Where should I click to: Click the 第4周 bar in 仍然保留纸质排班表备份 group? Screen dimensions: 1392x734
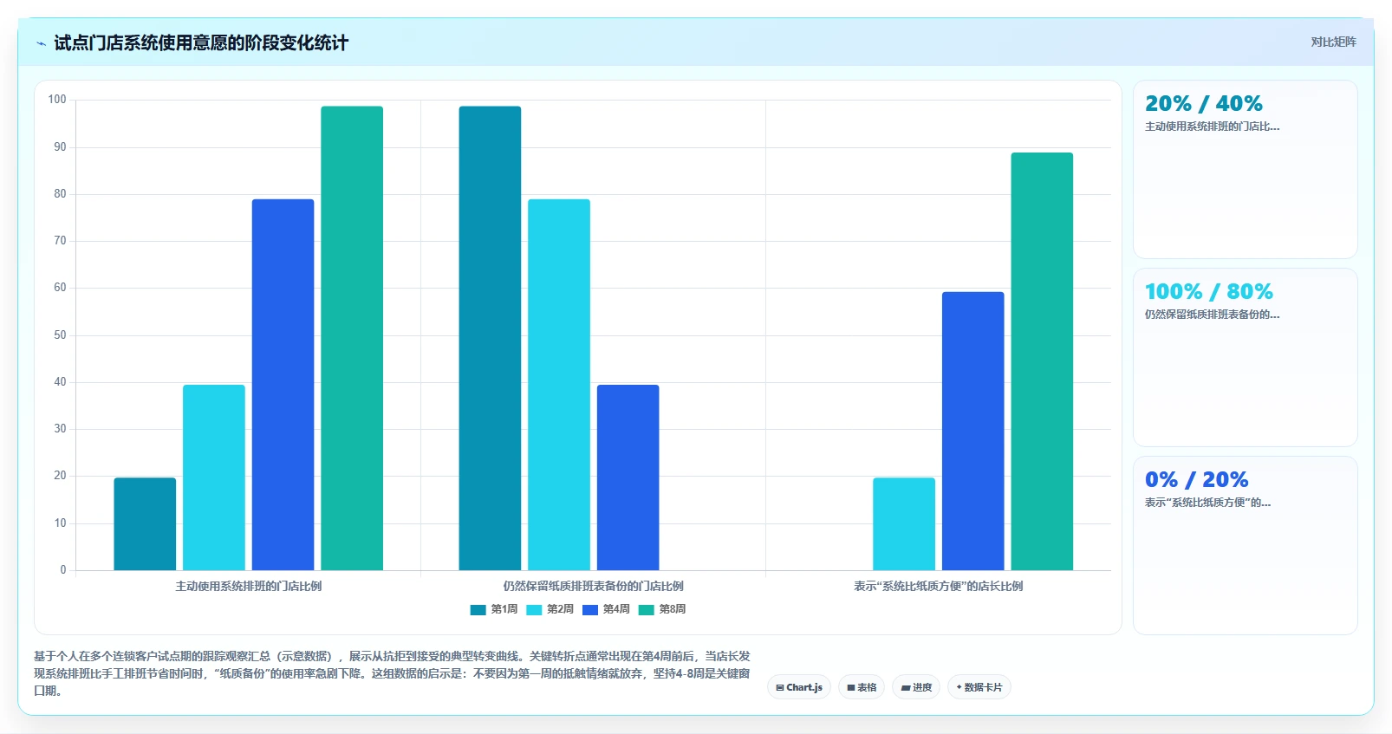point(628,477)
